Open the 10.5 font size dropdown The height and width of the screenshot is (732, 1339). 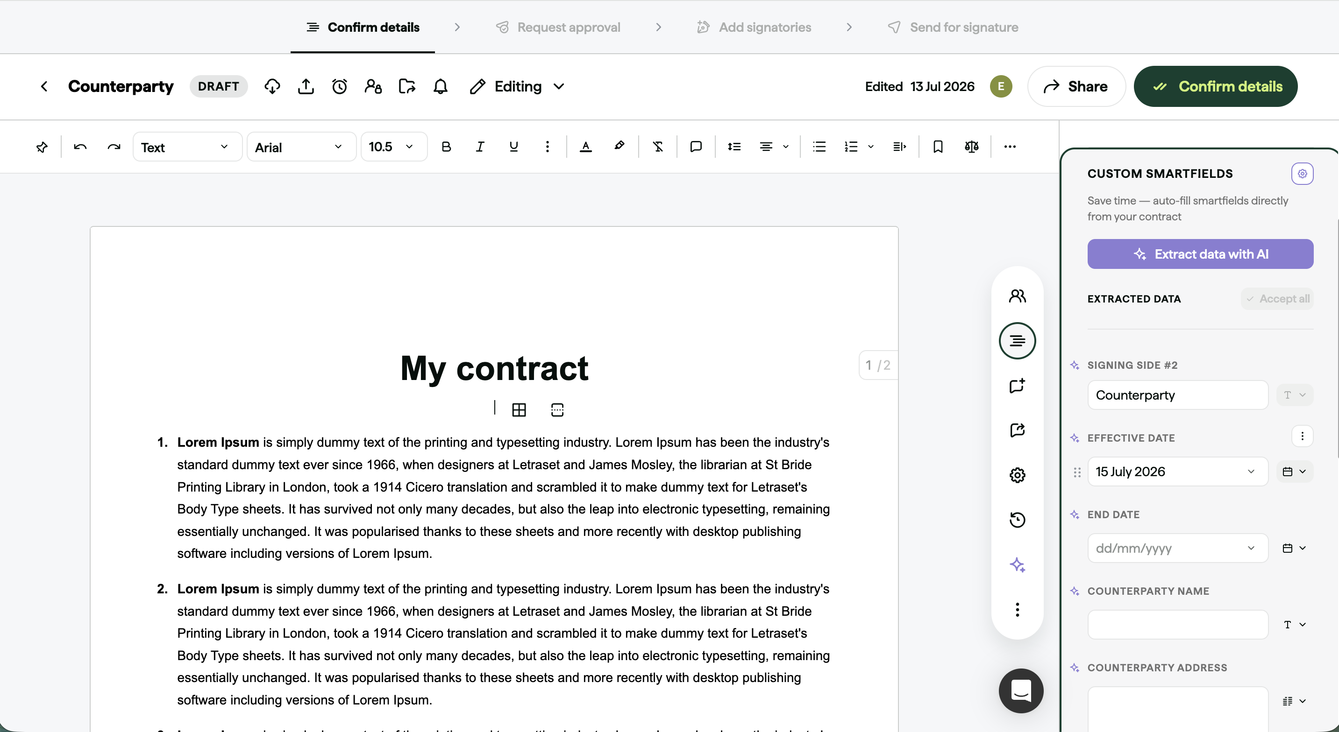[394, 147]
